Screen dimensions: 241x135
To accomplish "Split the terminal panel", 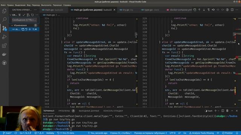I will (x=223, y=111).
